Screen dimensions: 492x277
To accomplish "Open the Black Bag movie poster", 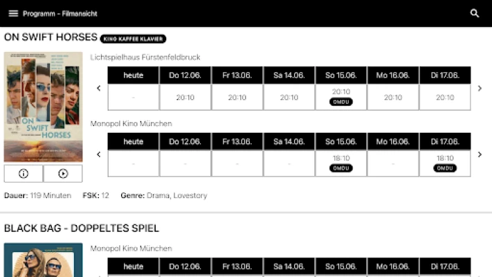I will pyautogui.click(x=43, y=262).
